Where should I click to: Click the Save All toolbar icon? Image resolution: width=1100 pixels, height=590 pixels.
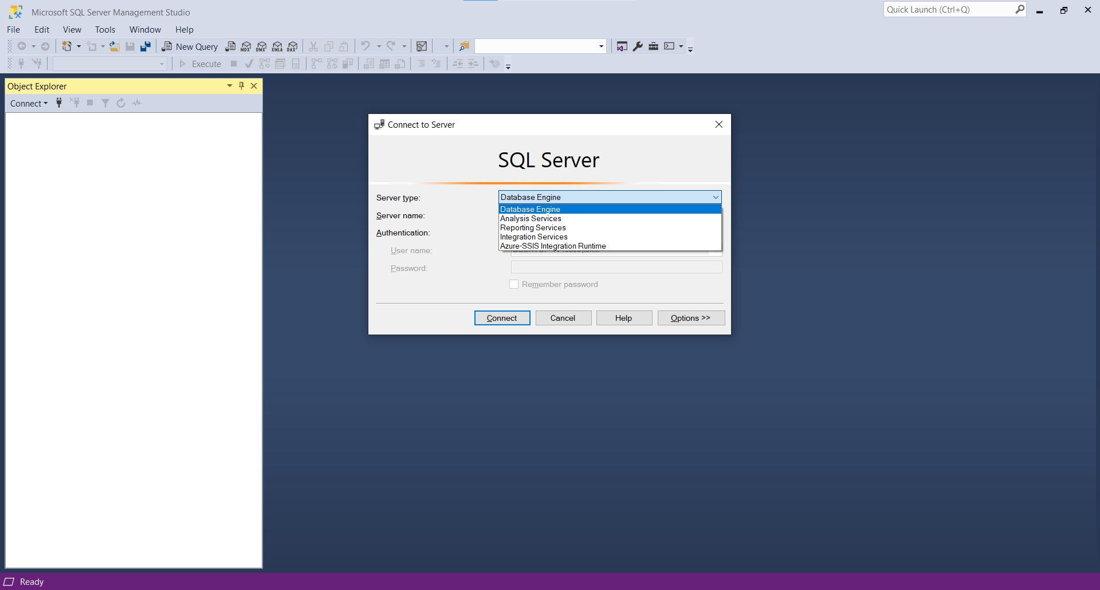click(146, 46)
